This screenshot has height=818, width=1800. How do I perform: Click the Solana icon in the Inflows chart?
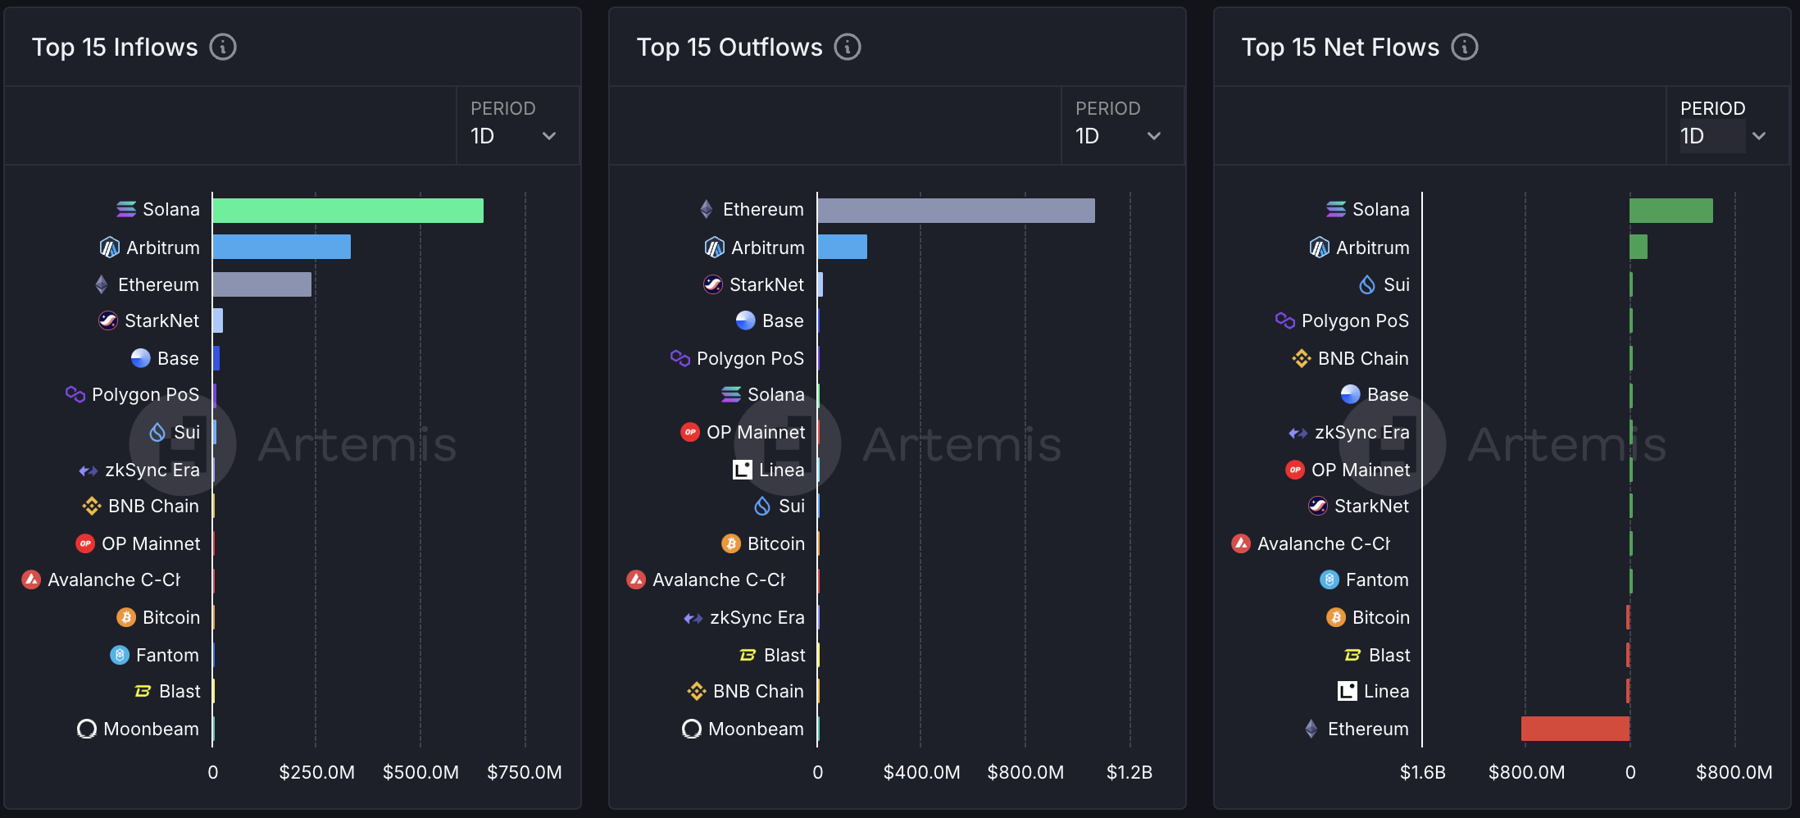coord(126,210)
